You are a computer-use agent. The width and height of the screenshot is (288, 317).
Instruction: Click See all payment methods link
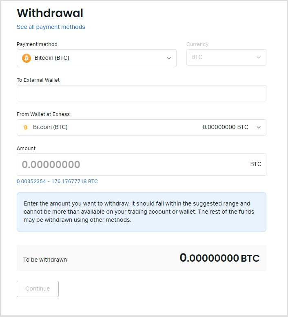pos(51,27)
